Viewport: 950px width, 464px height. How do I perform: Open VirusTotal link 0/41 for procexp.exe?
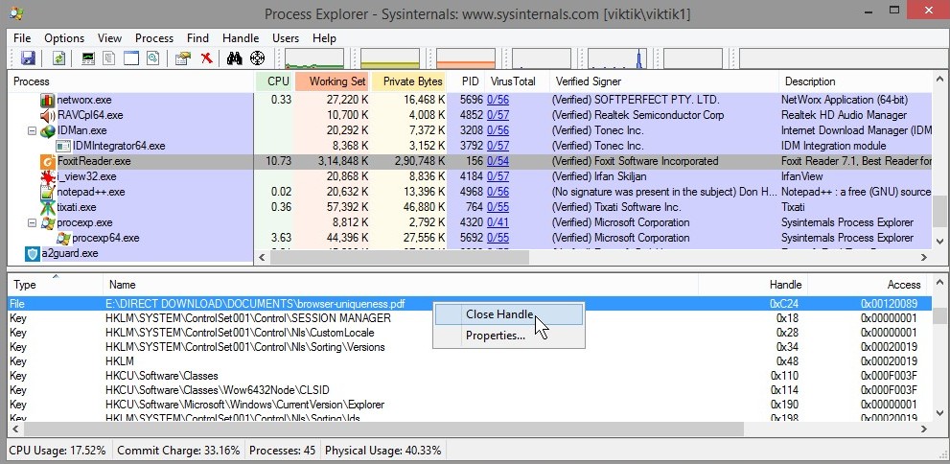pos(498,222)
